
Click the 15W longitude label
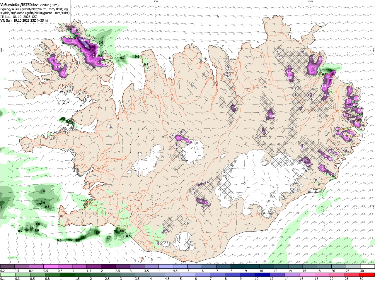[x=310, y=1]
